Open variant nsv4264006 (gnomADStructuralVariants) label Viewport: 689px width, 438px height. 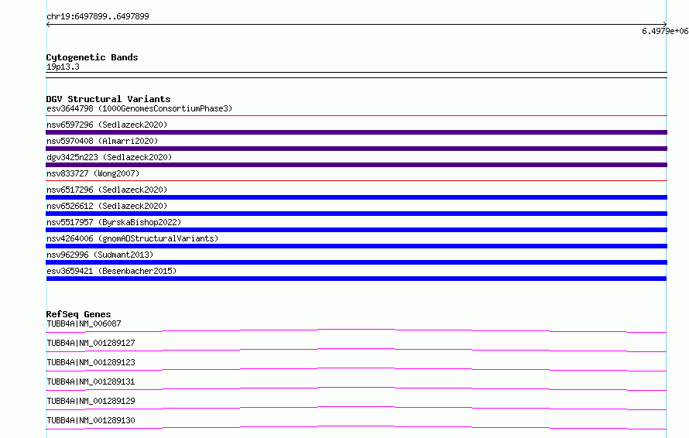tap(132, 238)
